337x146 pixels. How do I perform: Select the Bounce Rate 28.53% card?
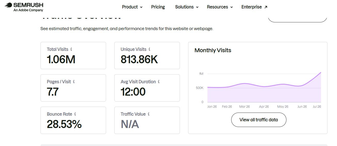73,120
